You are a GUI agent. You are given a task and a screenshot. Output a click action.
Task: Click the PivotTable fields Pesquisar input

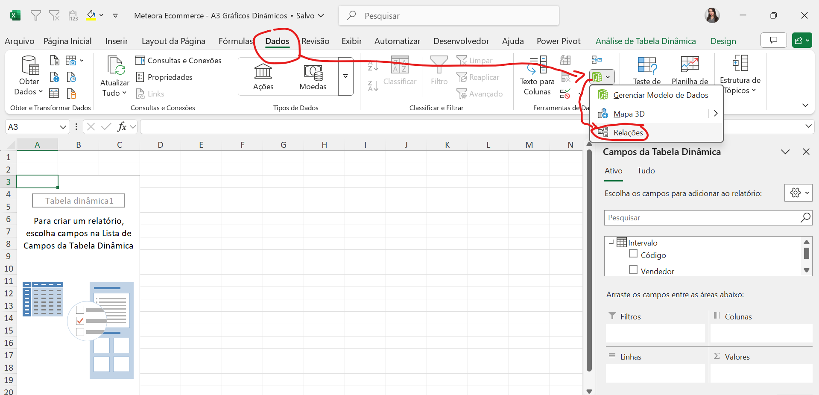coord(702,218)
